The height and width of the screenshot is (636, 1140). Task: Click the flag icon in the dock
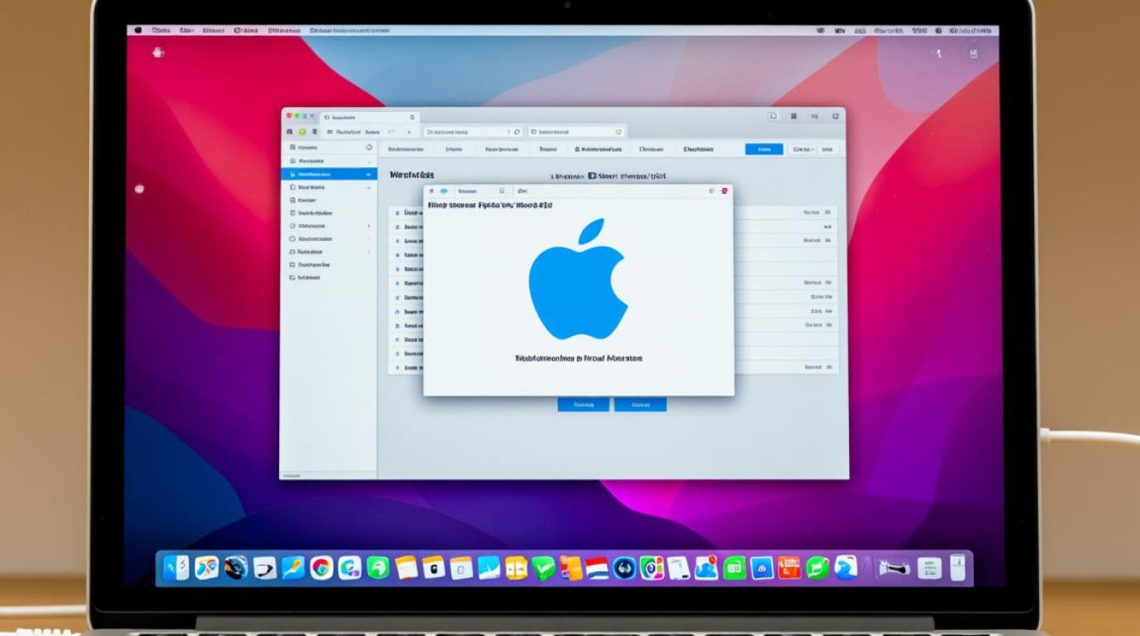click(597, 568)
